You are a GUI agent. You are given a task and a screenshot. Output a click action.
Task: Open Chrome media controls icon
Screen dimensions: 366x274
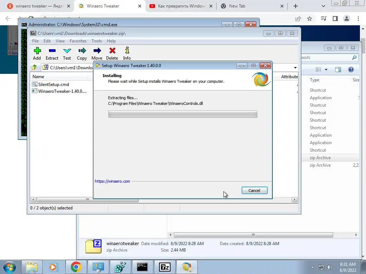323,19
